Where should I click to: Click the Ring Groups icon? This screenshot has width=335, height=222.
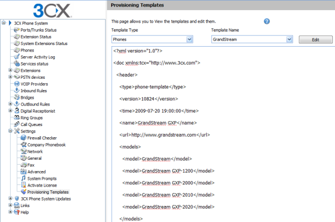coord(17,117)
